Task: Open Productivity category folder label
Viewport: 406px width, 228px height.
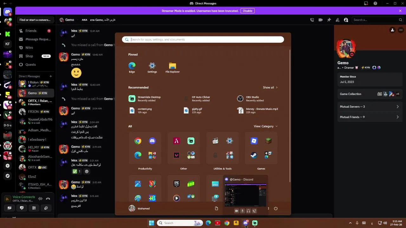Action: [145, 168]
